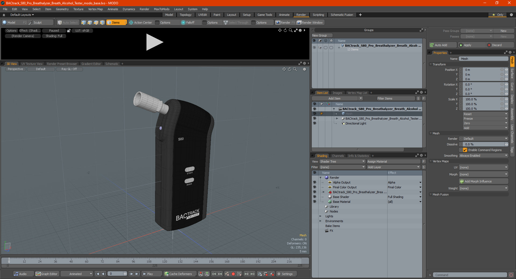Open the Add Item dropdown

(338, 98)
